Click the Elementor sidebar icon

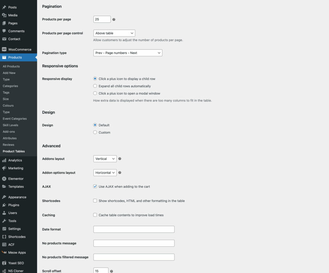click(4, 178)
